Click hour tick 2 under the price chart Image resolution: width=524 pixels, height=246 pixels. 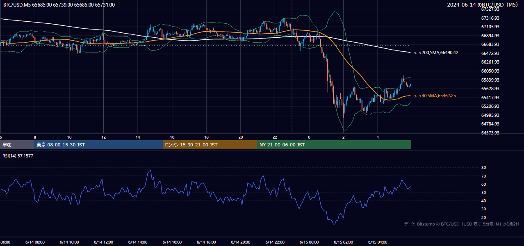tap(344, 137)
